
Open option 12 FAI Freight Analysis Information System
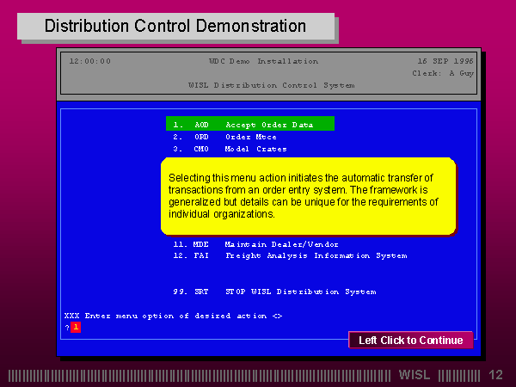[x=290, y=255]
